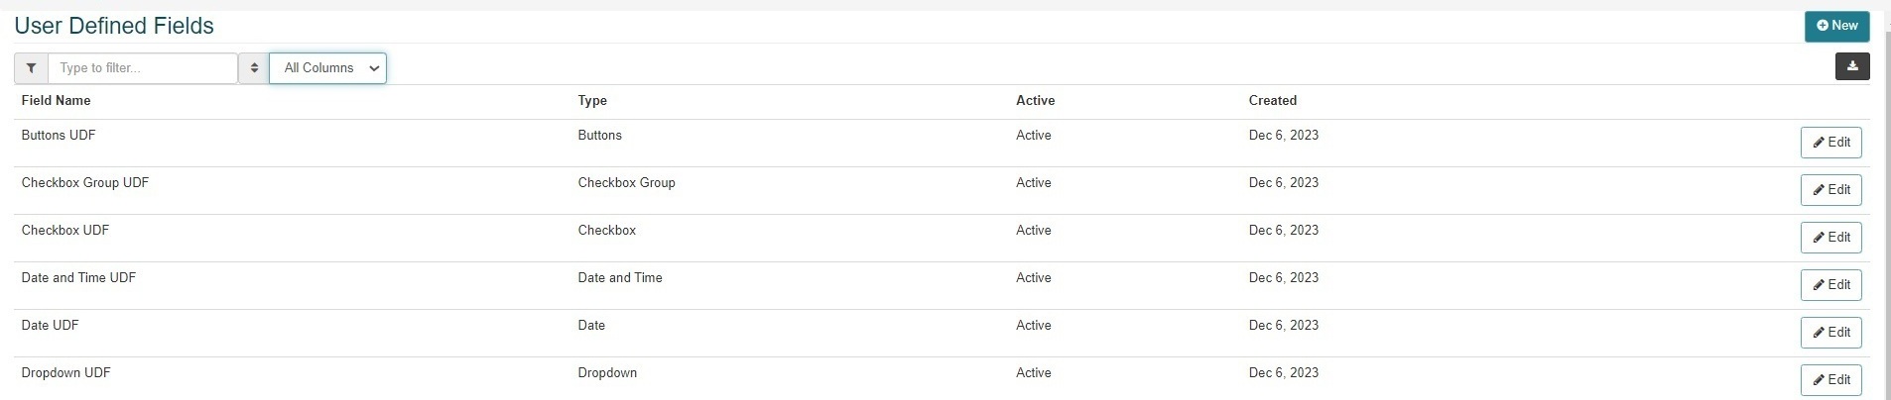Edit the Checkbox Group UDF field
The height and width of the screenshot is (400, 1891).
click(1830, 190)
